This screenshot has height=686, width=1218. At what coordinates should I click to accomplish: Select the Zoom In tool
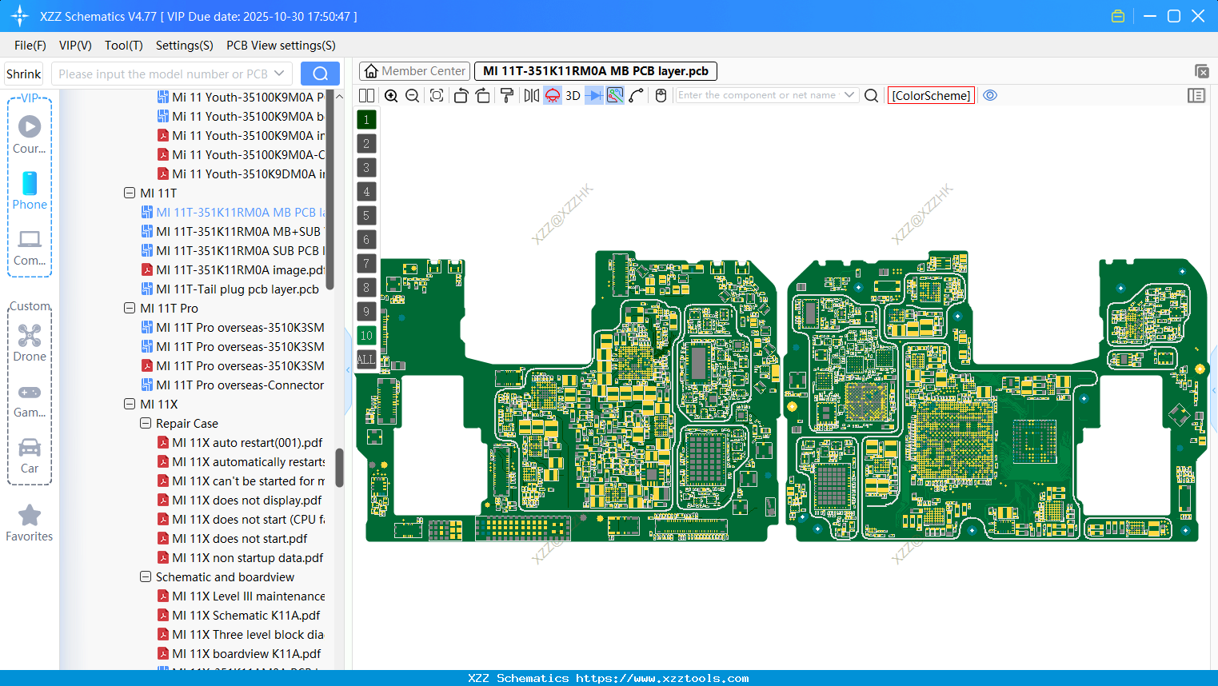pos(392,95)
